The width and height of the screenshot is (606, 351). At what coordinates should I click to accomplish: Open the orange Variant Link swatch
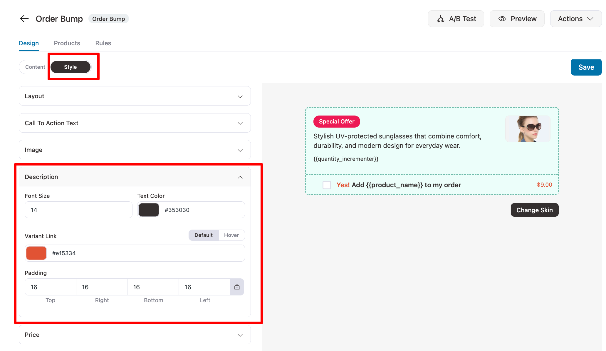click(36, 253)
